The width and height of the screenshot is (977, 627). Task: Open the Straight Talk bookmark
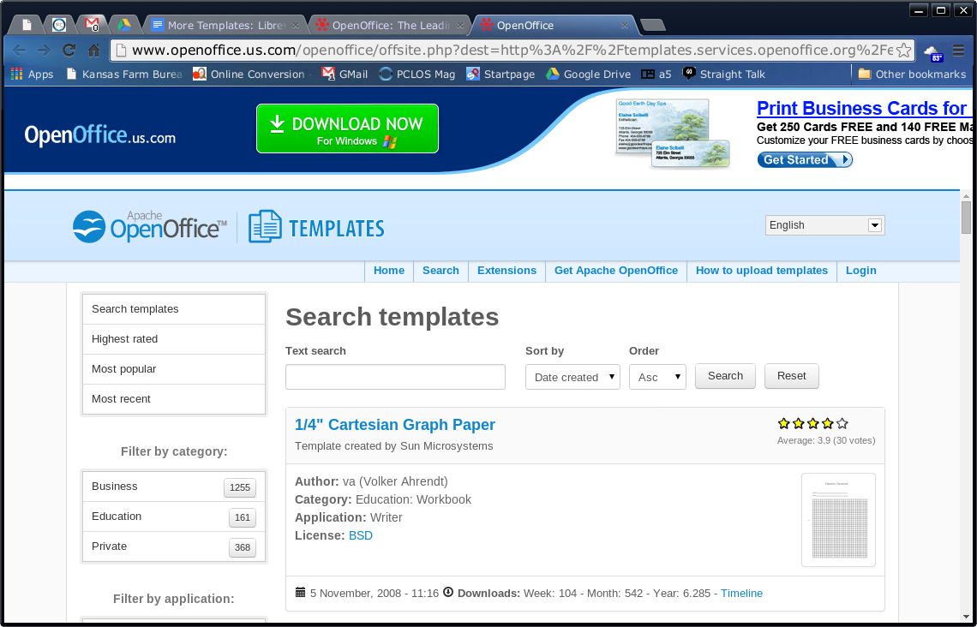click(x=724, y=75)
